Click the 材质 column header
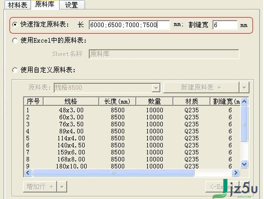 (191, 101)
